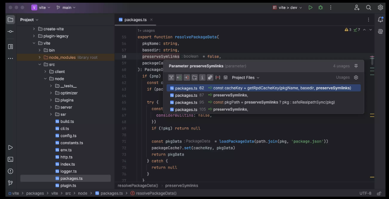Screen dimensions: 389x199
Task: Open the AI Assistant spiral icon
Action: (381, 32)
